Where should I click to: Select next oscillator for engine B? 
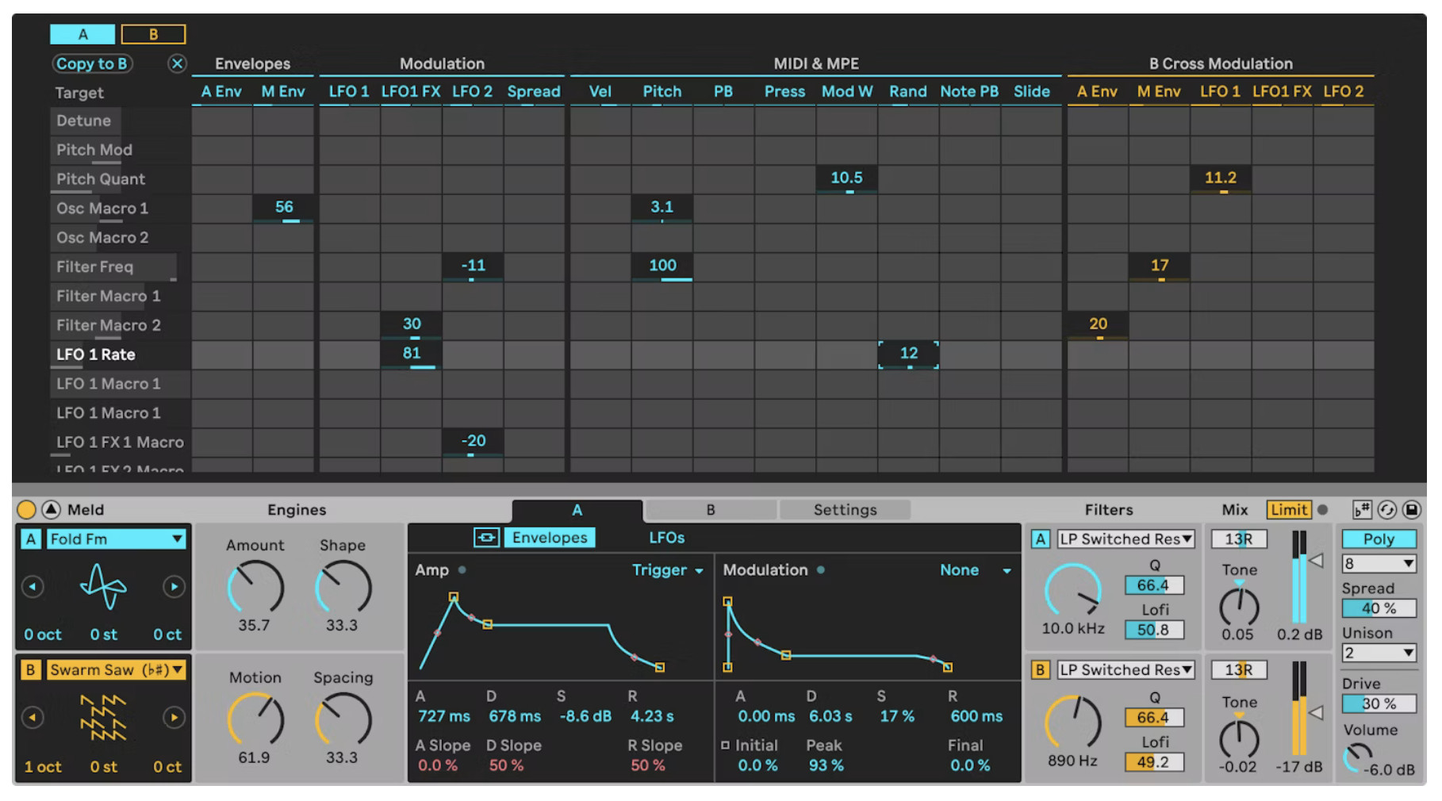[174, 718]
